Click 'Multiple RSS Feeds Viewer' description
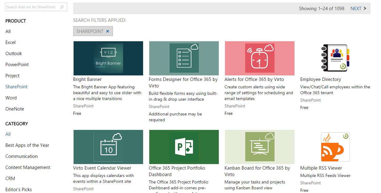Image resolution: width=381 pixels, height=193 pixels. coord(325,175)
